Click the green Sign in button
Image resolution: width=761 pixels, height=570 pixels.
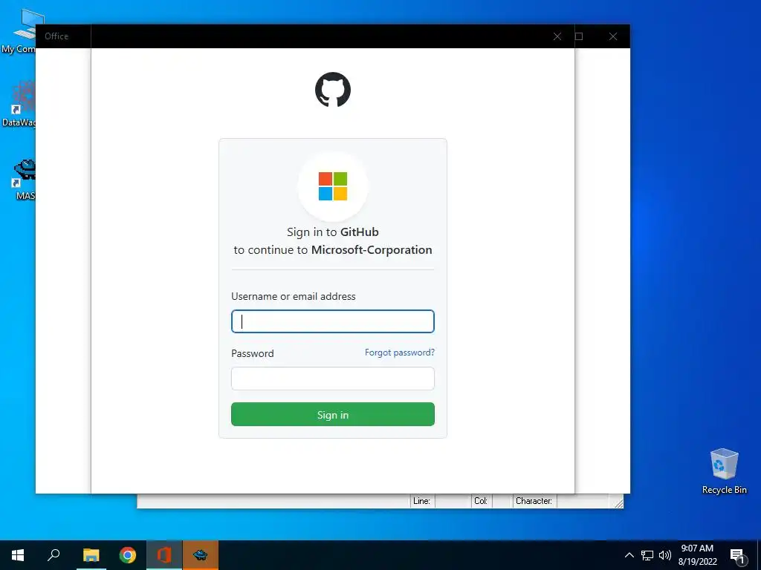click(332, 414)
